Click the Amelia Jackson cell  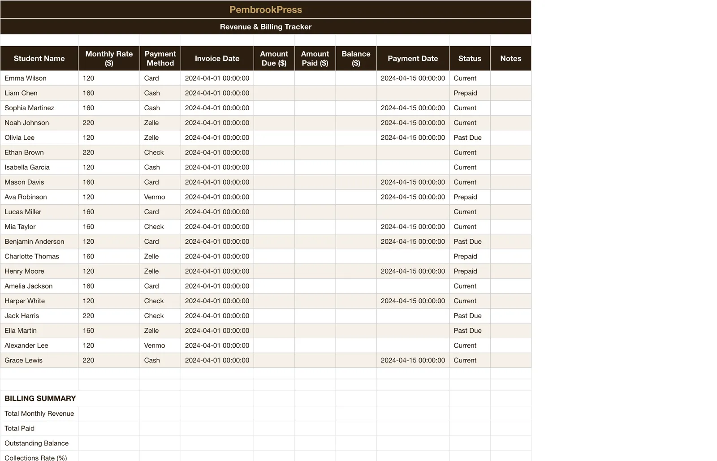click(39, 286)
